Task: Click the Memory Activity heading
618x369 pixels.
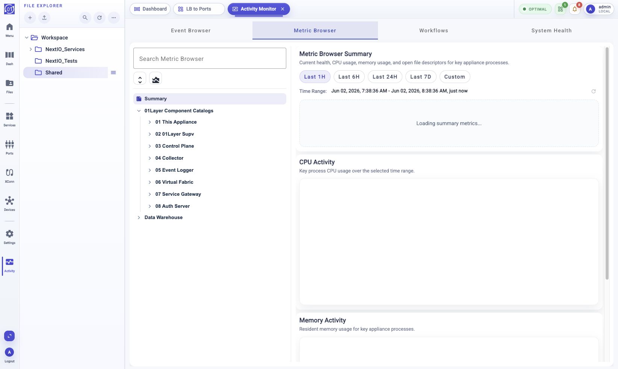Action: pos(323,321)
